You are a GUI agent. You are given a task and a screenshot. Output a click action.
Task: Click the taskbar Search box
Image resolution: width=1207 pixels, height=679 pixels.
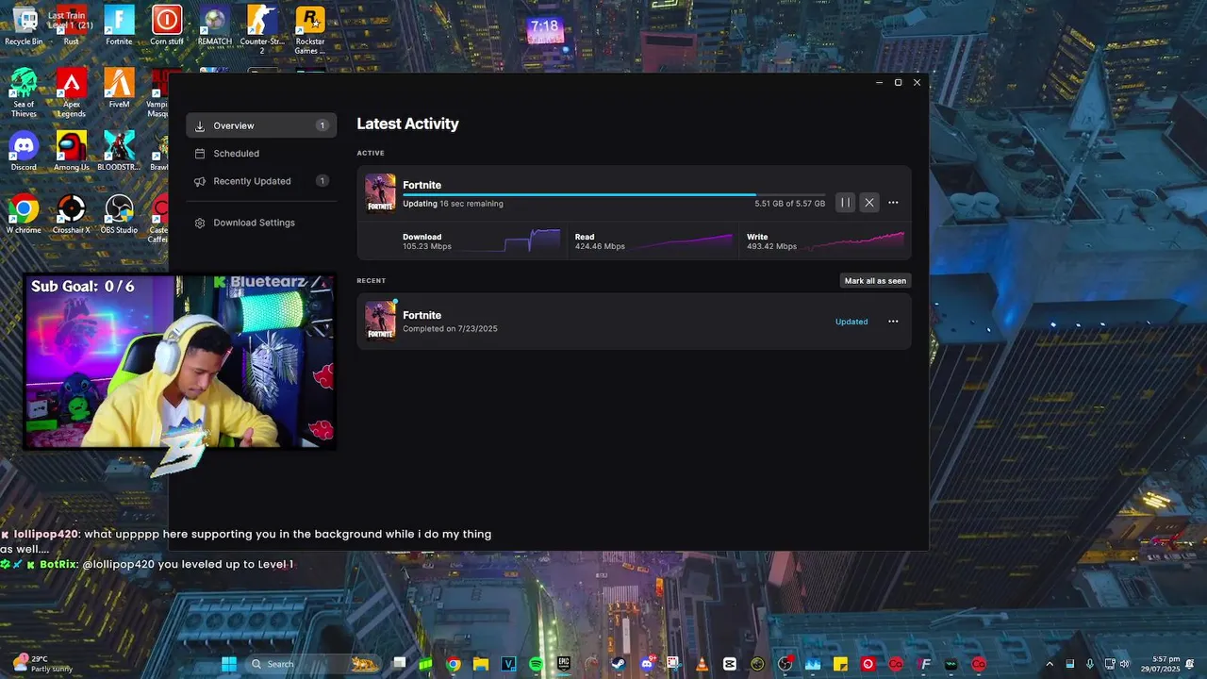[x=314, y=664]
